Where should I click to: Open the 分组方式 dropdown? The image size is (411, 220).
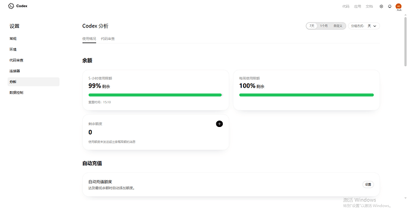pos(364,26)
